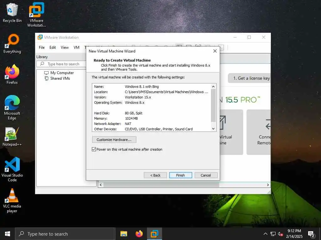321x240 pixels.
Task: Click the Connect to Remote Server tile
Action: 259,132
